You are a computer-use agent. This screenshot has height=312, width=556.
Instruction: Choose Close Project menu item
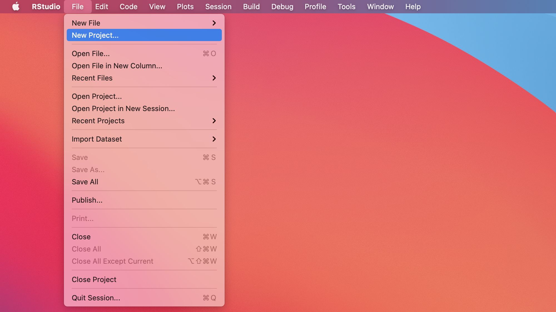[x=94, y=280]
